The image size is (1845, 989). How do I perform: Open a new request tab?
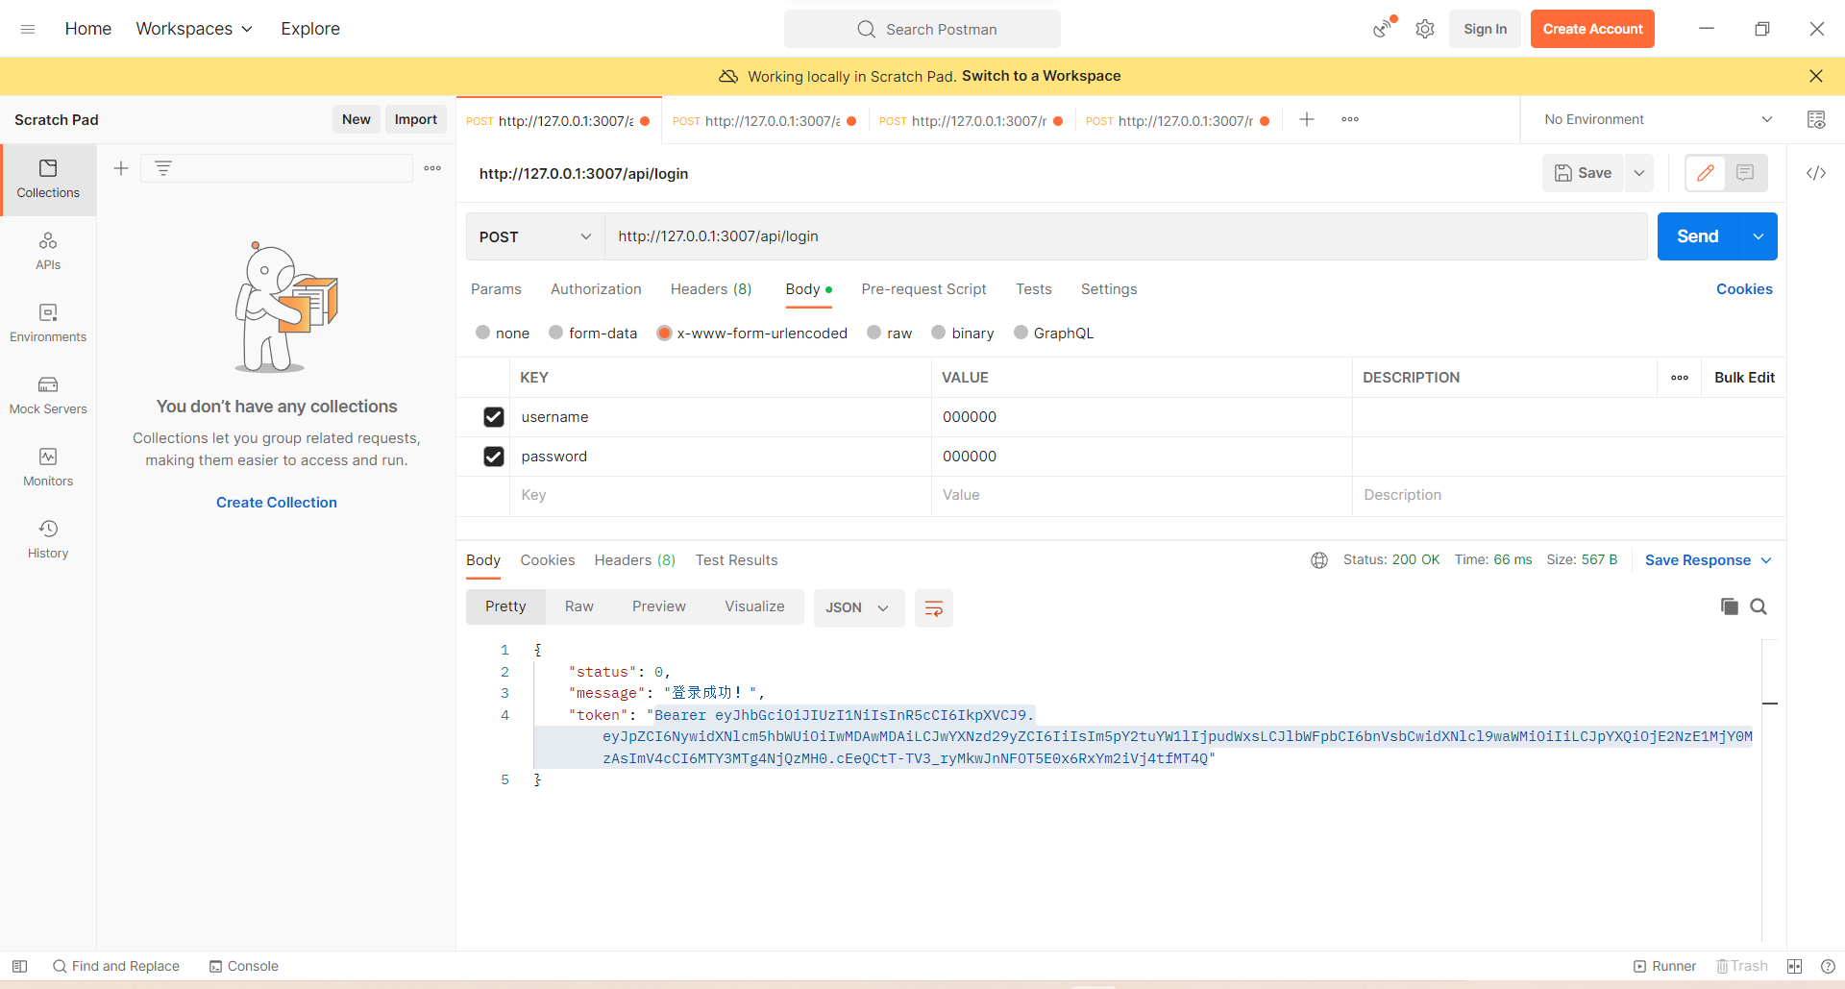coord(1307,119)
